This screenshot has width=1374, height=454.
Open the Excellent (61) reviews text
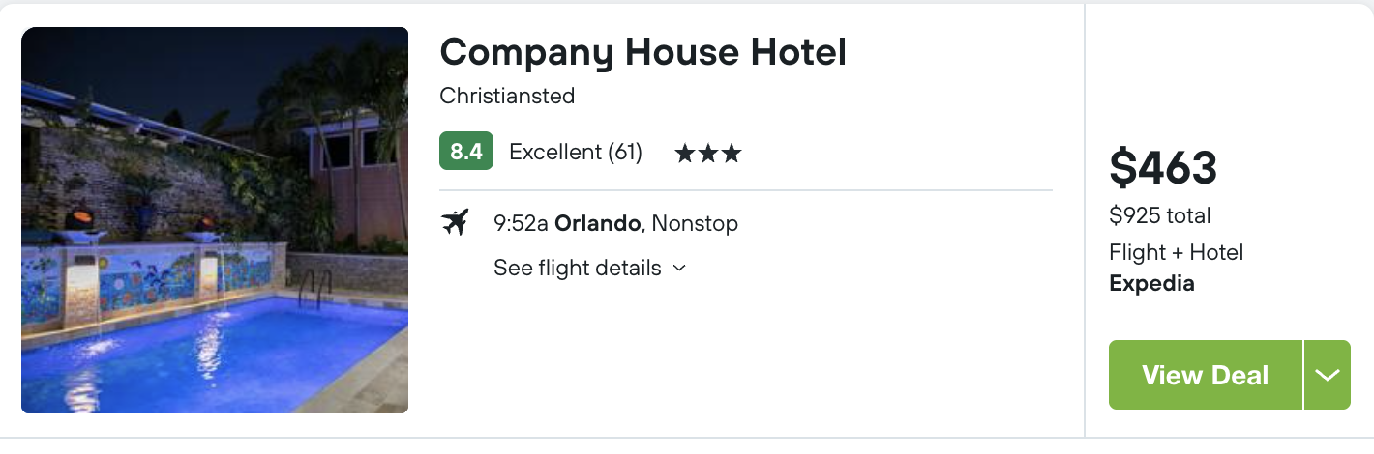tap(576, 153)
